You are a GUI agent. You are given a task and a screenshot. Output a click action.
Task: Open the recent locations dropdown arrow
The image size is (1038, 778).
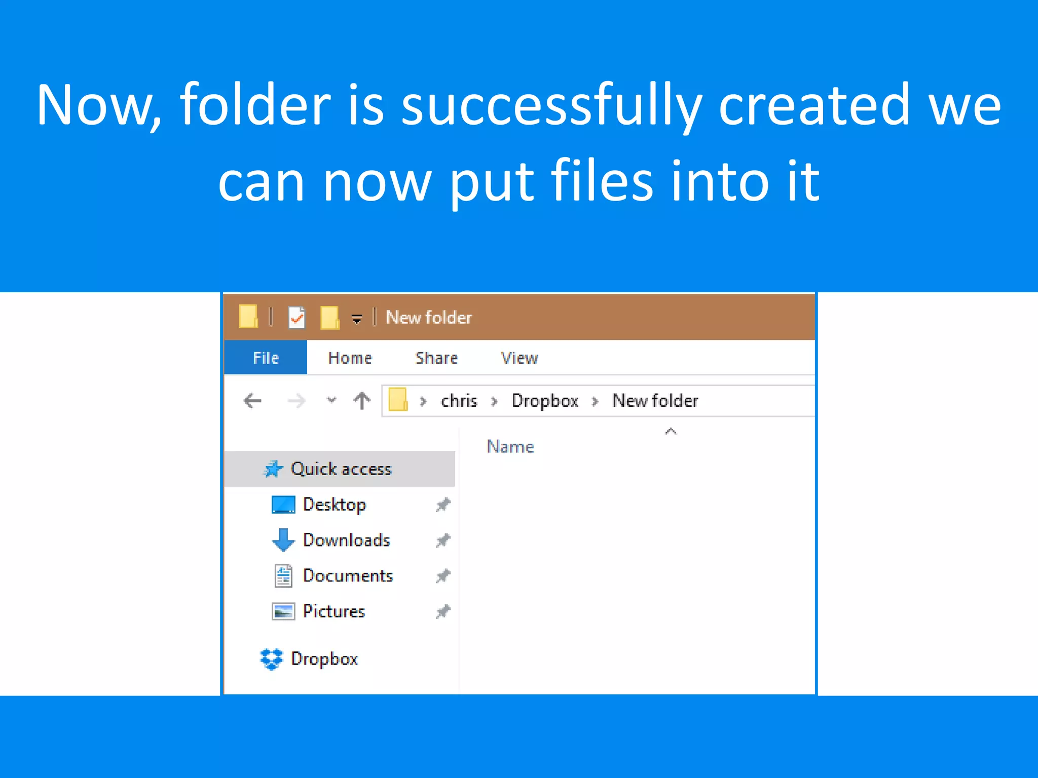[331, 400]
